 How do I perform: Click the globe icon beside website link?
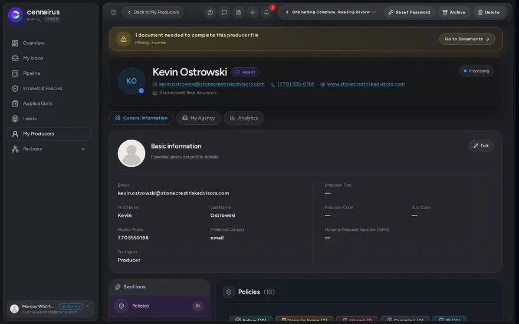tap(323, 84)
